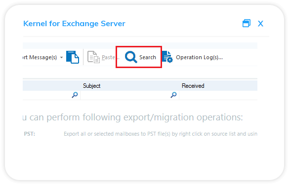Open Operation Log(s)... button
The width and height of the screenshot is (289, 185).
(x=199, y=57)
